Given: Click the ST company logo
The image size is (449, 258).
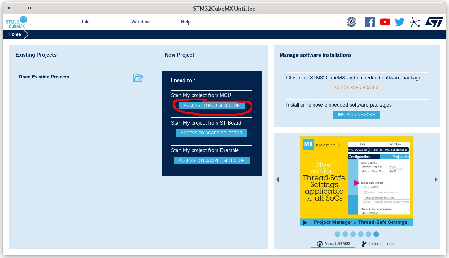Looking at the screenshot, I should tap(434, 22).
